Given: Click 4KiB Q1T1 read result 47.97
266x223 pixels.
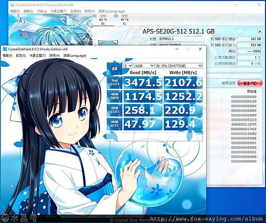Looking at the screenshot, I should [x=143, y=124].
